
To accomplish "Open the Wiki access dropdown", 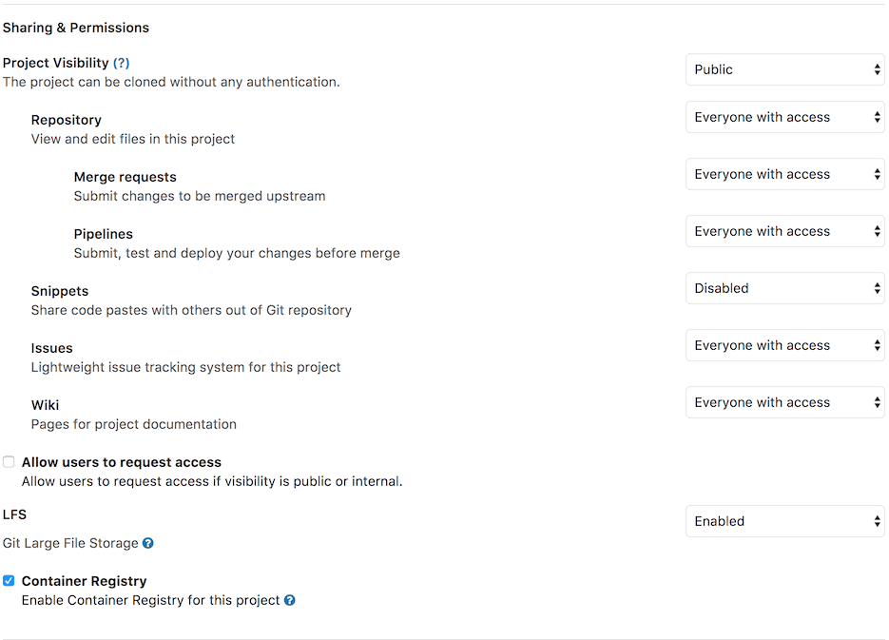I will point(784,402).
